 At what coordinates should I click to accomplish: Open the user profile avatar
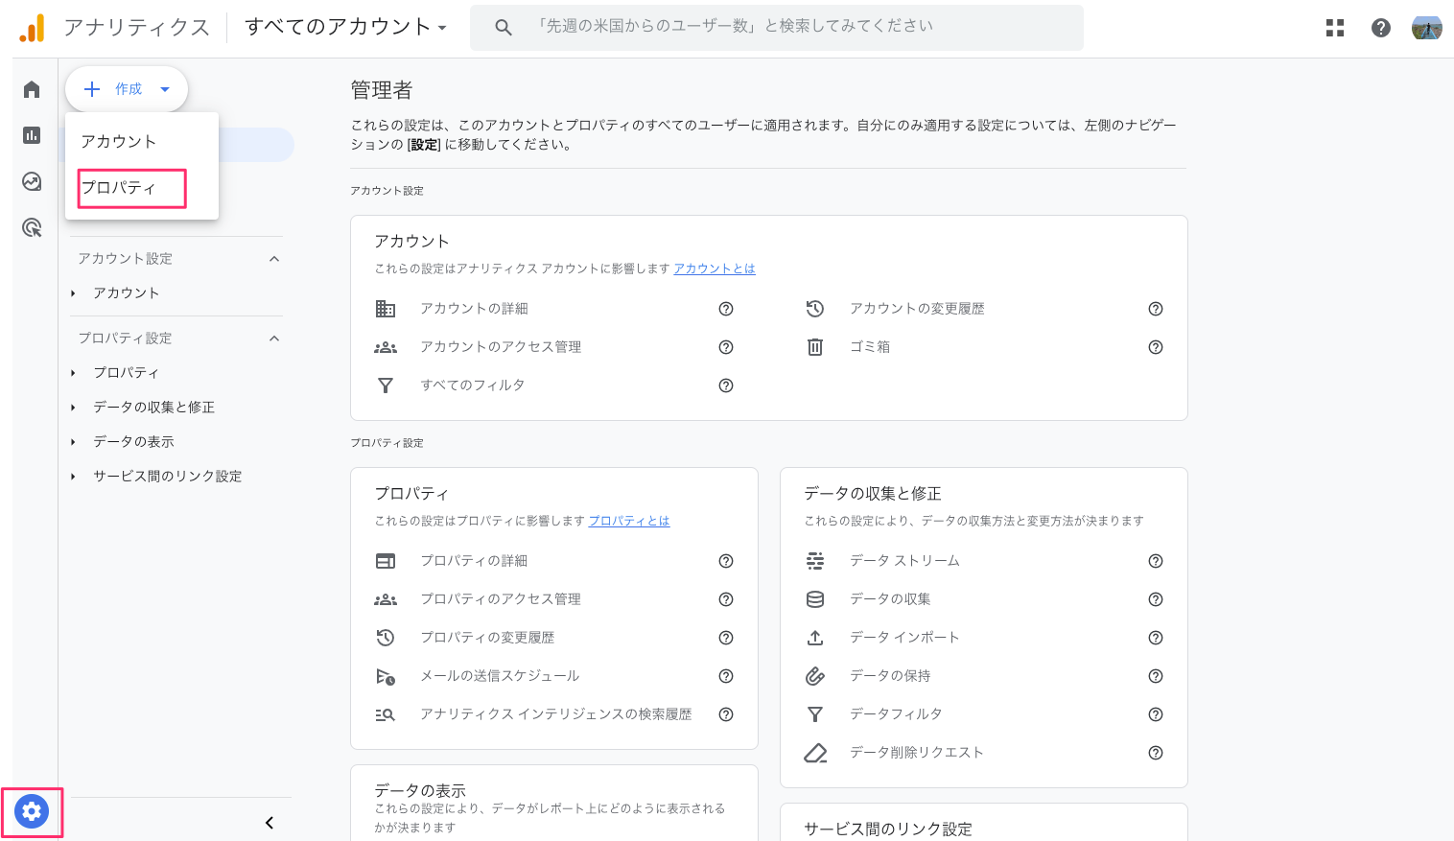click(x=1427, y=28)
